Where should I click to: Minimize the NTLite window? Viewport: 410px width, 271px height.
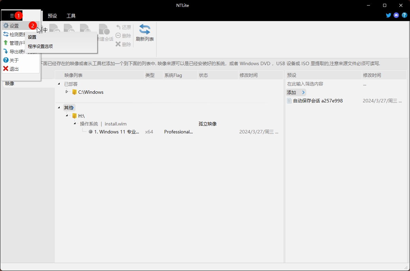click(368, 5)
